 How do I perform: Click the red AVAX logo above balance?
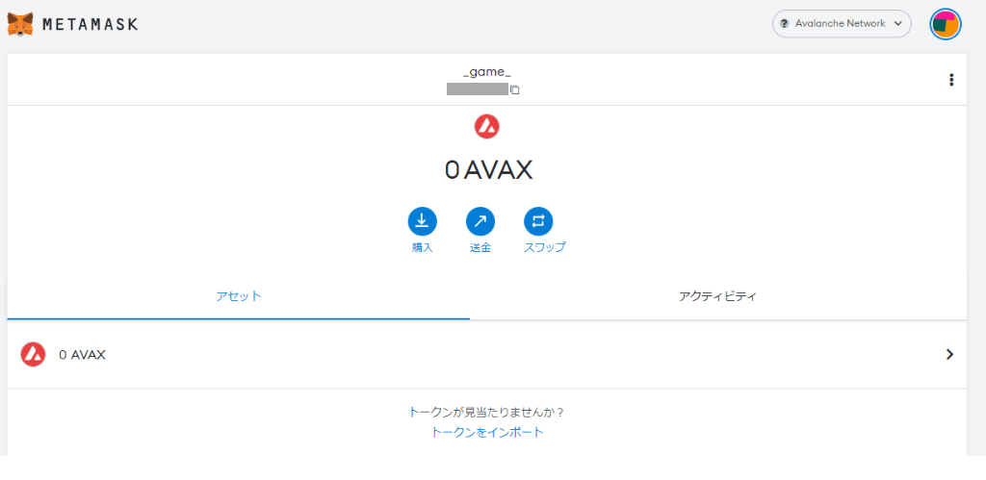(486, 127)
